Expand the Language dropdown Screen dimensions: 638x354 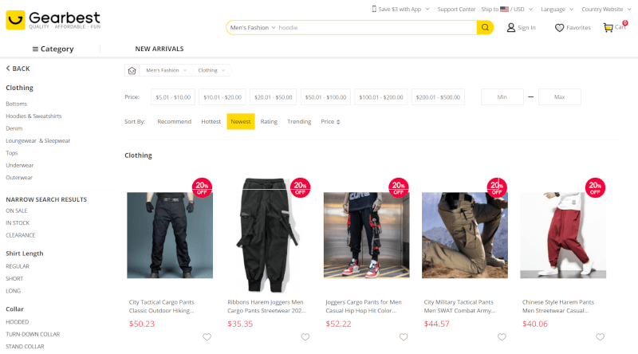click(557, 9)
